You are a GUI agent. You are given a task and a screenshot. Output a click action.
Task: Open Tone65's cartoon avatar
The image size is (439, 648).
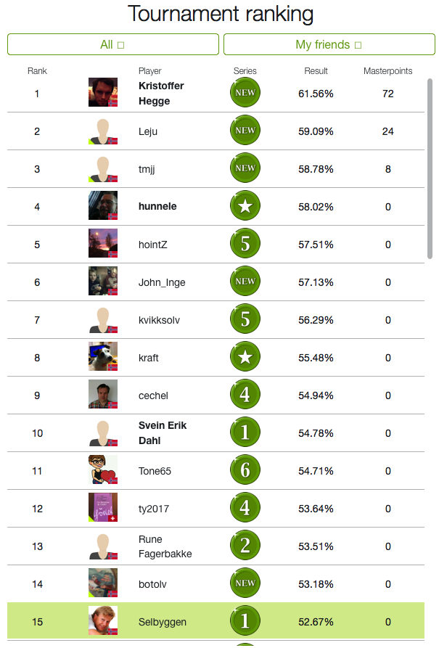pyautogui.click(x=103, y=469)
